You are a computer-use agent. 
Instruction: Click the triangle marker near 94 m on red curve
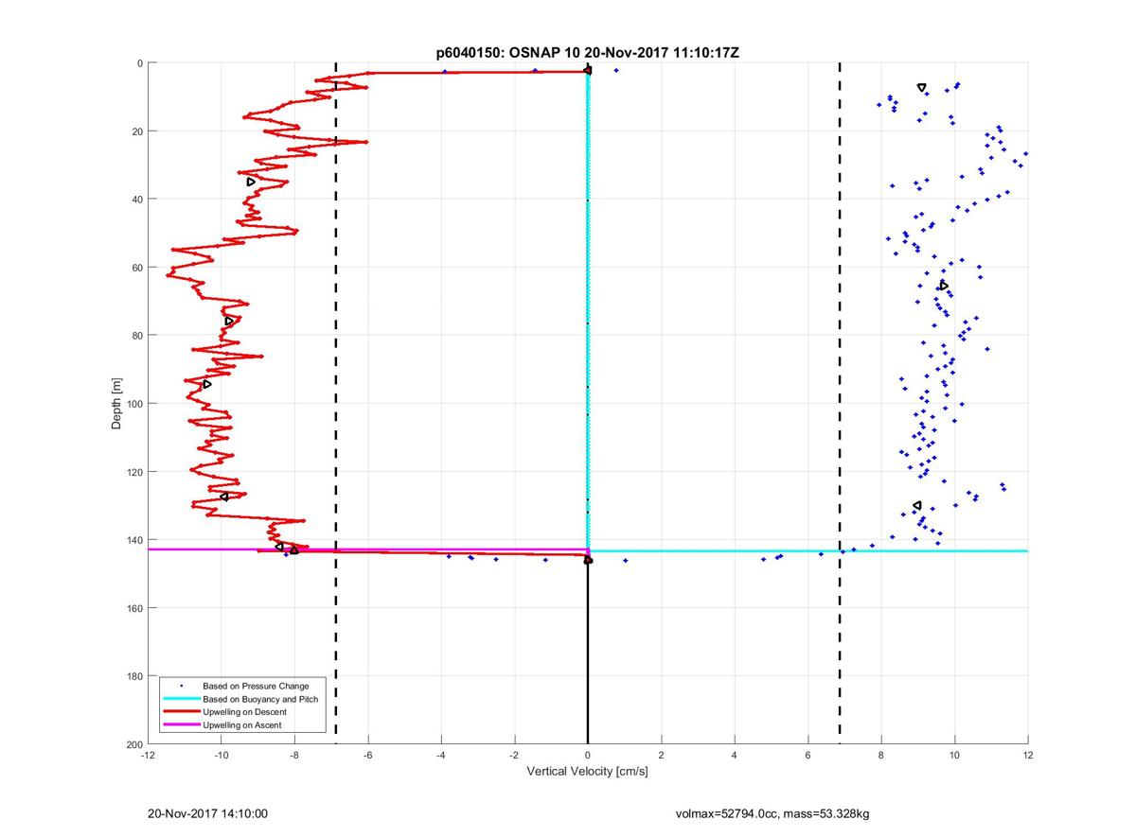click(x=206, y=384)
